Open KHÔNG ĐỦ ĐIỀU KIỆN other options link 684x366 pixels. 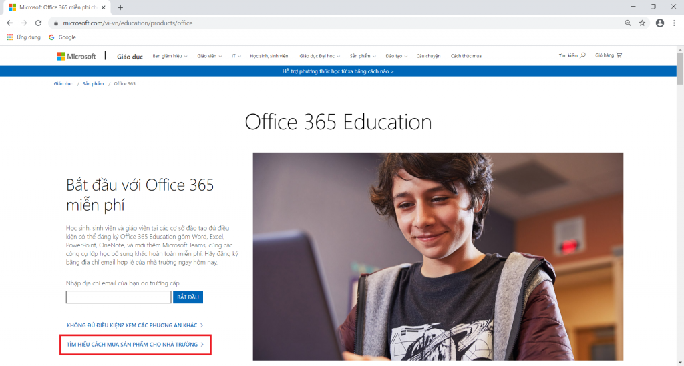(135, 325)
